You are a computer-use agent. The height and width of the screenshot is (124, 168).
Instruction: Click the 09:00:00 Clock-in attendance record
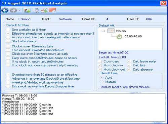pos(27,105)
